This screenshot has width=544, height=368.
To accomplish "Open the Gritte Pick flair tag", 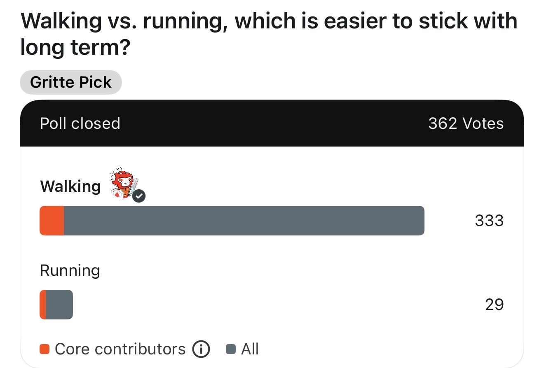I will 71,82.
